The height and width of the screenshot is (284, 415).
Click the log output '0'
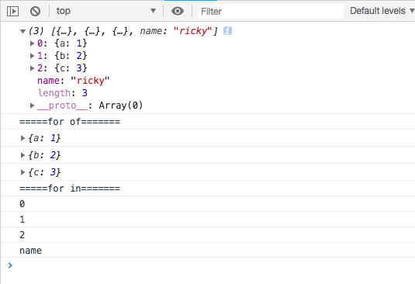coord(22,204)
